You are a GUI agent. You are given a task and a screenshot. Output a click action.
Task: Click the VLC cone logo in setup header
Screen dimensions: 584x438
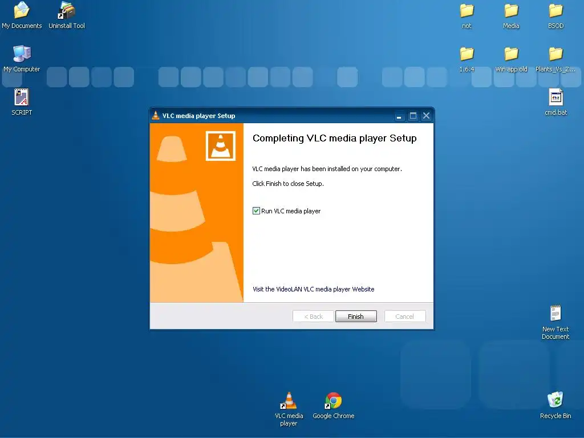[x=221, y=146]
